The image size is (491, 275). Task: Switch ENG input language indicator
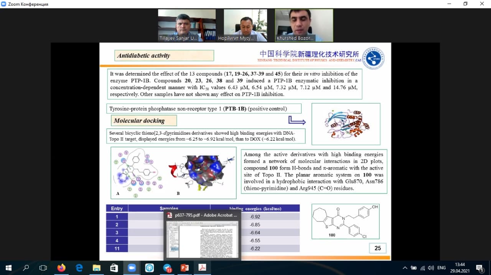click(442, 268)
